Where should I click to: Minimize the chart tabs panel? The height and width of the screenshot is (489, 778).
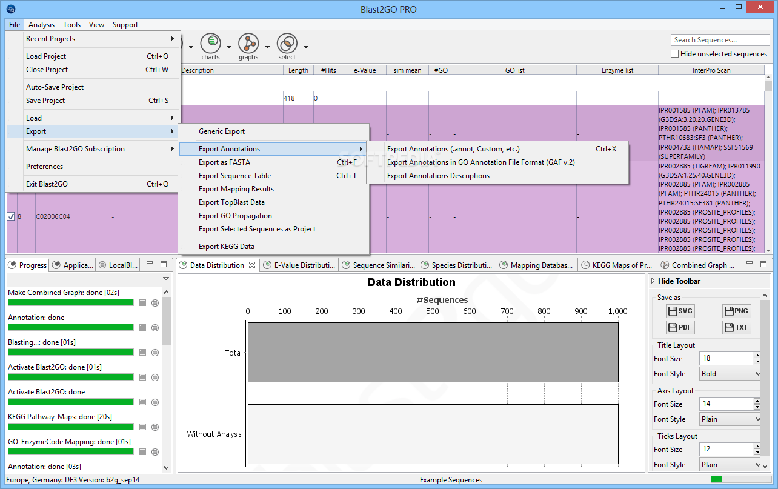coord(751,264)
